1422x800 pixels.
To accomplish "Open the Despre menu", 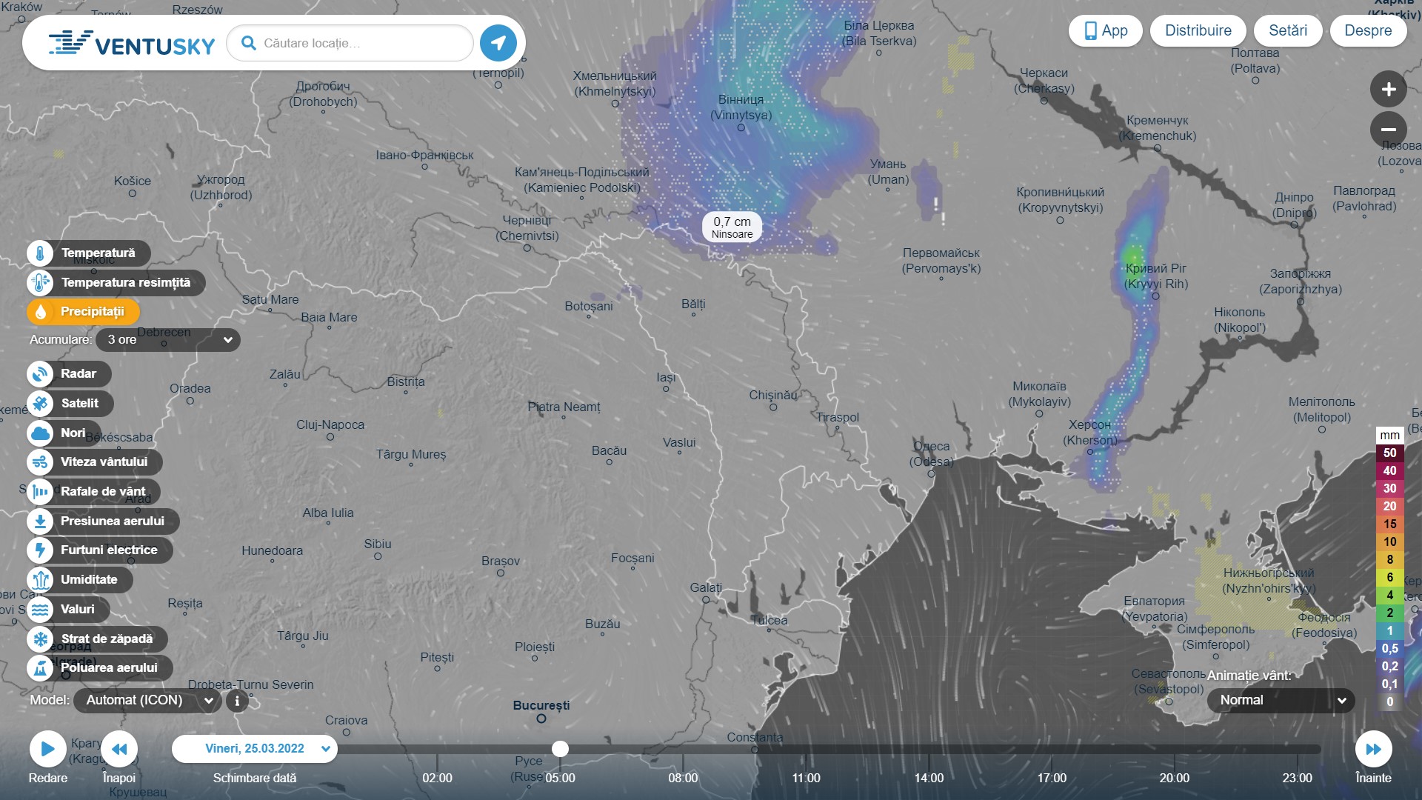I will tap(1367, 31).
